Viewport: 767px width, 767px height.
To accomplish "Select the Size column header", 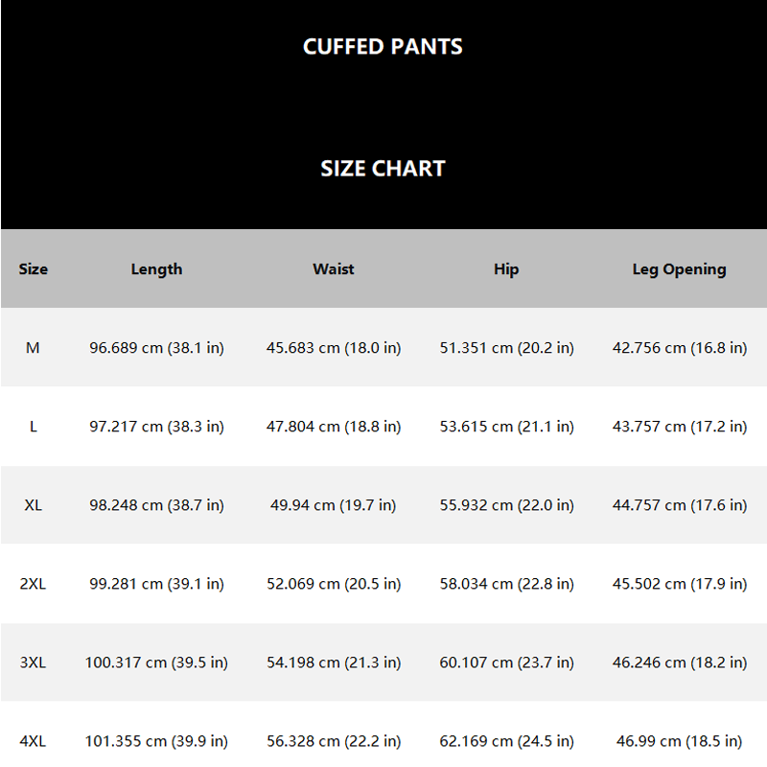I will (34, 269).
